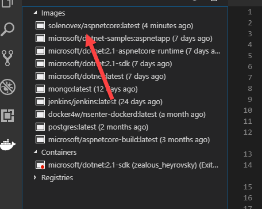Screen dimensions: 262x209
Task: Collapse the Images section
Action: tap(35, 13)
